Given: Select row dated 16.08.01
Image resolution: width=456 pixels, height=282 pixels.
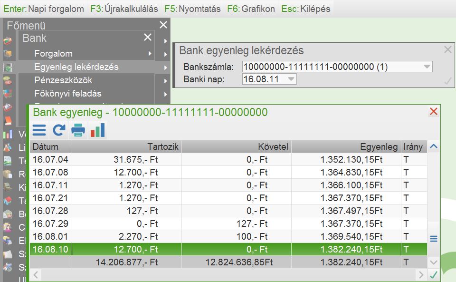Looking at the screenshot, I should [x=228, y=236].
